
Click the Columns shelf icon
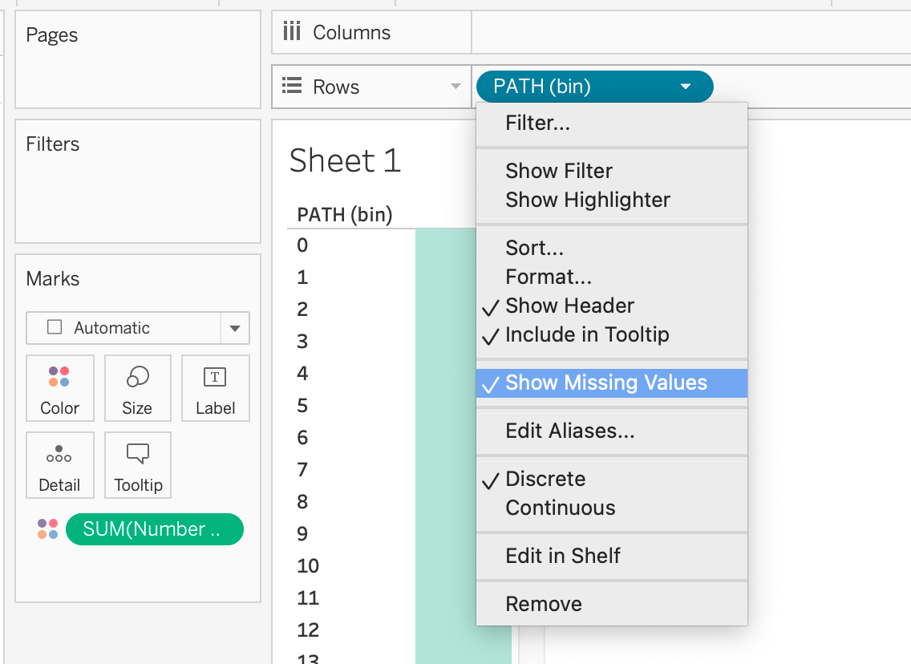[293, 33]
